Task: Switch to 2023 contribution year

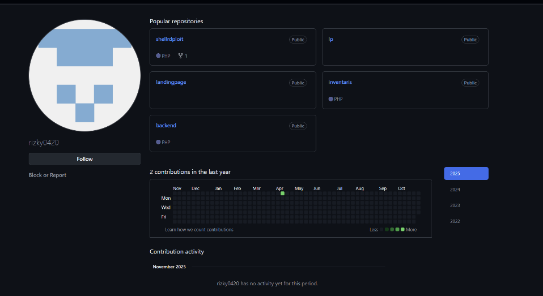Action: click(455, 205)
